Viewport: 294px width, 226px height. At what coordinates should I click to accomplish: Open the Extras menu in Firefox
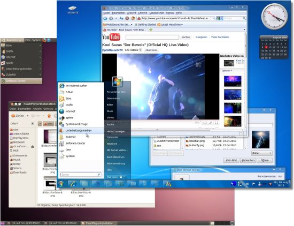(170, 13)
